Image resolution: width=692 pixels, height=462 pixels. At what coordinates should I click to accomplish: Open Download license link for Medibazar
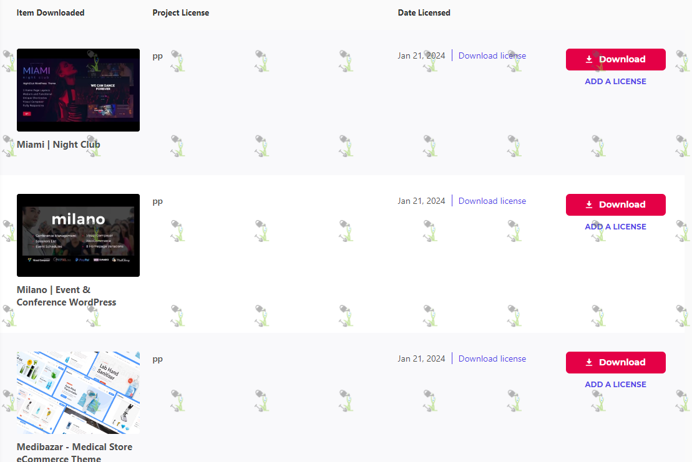pos(492,359)
